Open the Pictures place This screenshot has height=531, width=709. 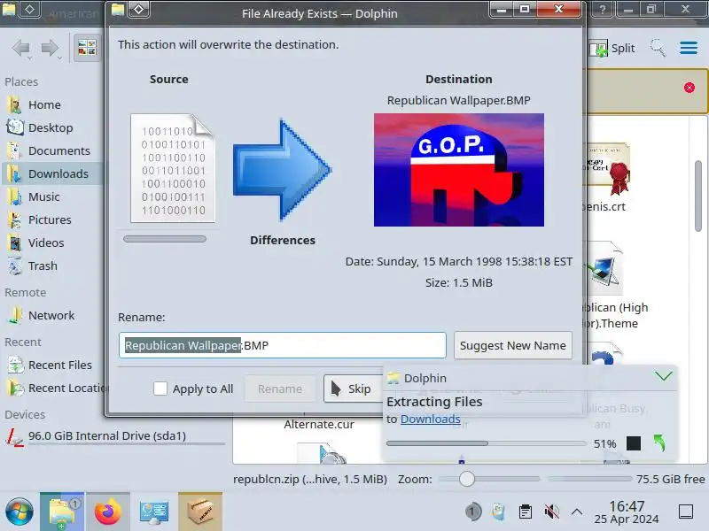pyautogui.click(x=51, y=219)
